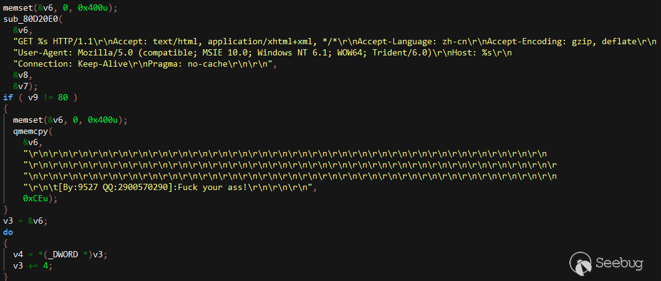The image size is (661, 281).
Task: Select the &v8 argument
Action: tap(22, 75)
